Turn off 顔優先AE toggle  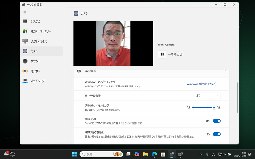point(216,121)
